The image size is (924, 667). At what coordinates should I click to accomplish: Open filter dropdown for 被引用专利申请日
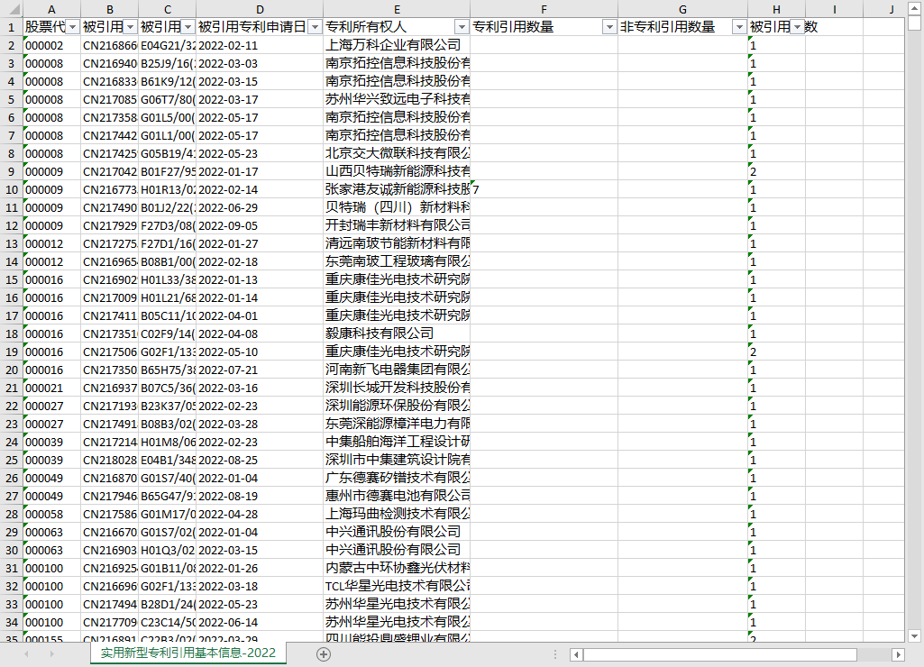tap(316, 27)
